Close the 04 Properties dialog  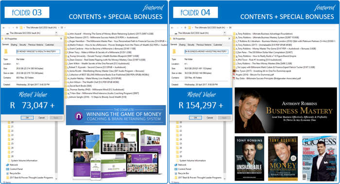coord(229,38)
